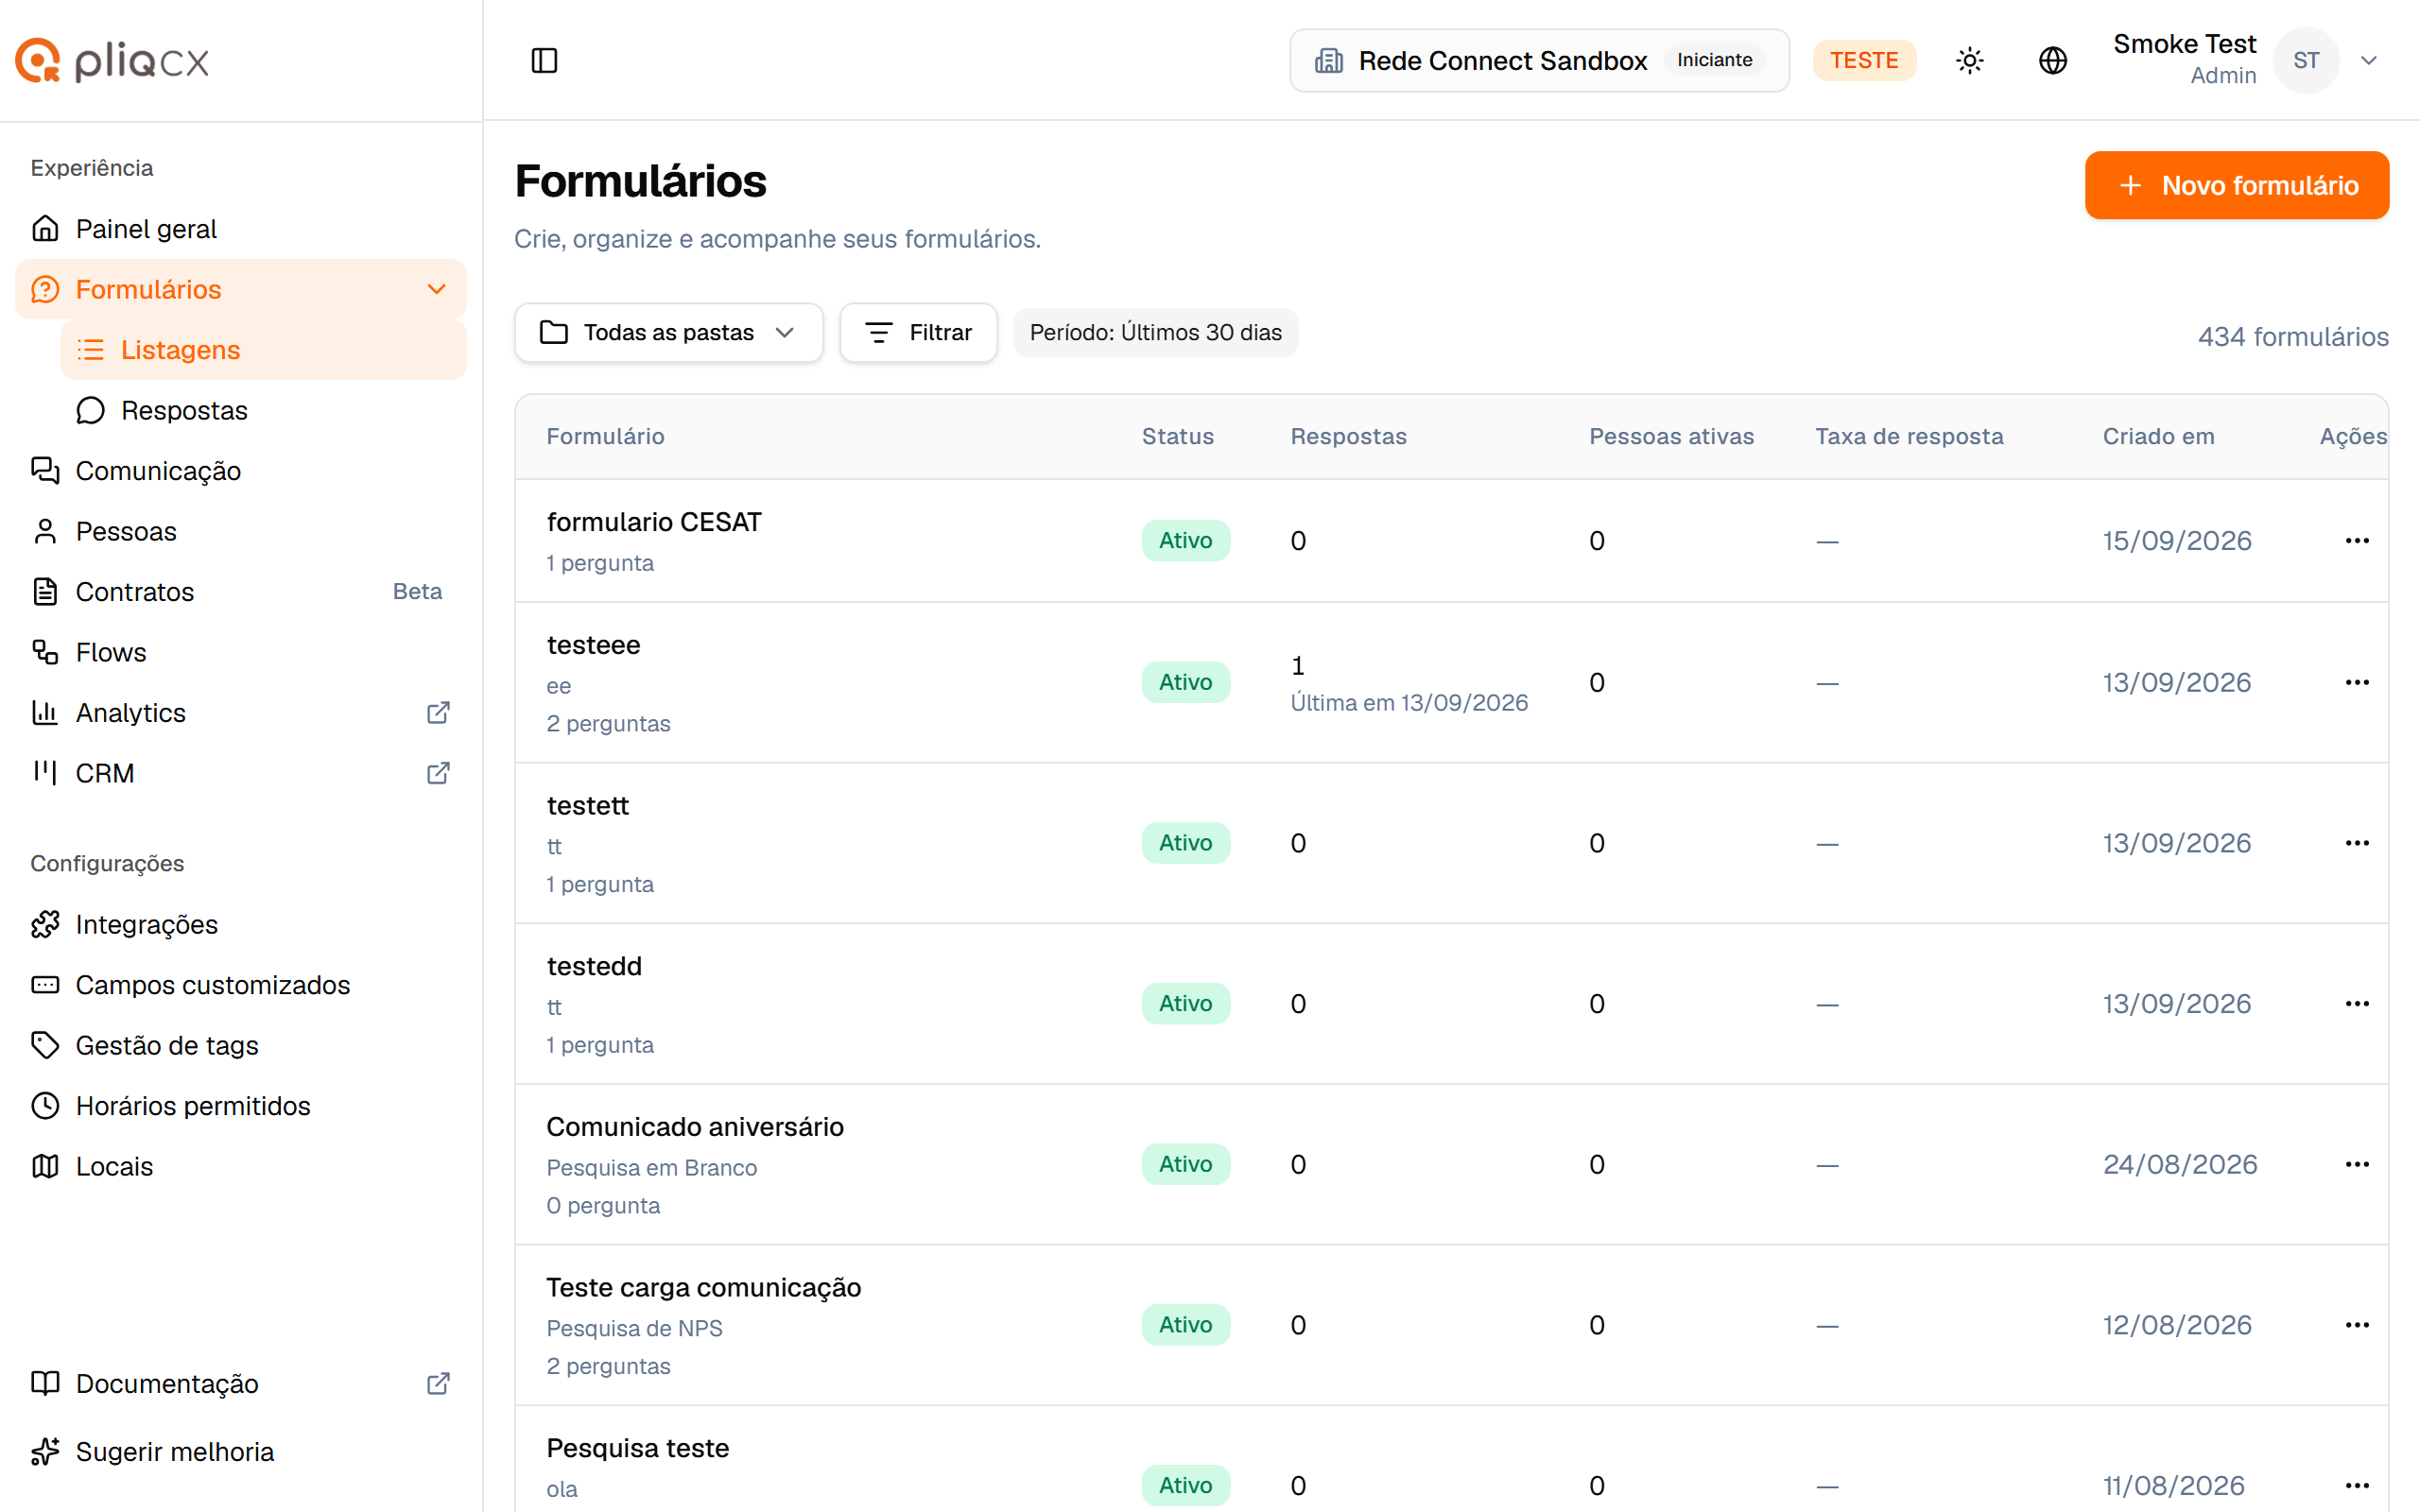Open actions menu for testedd row
This screenshot has height=1512, width=2420.
pyautogui.click(x=2357, y=1003)
